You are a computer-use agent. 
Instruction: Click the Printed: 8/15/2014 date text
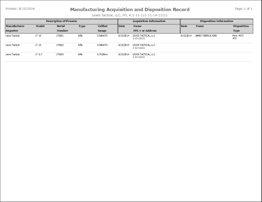tap(20, 9)
